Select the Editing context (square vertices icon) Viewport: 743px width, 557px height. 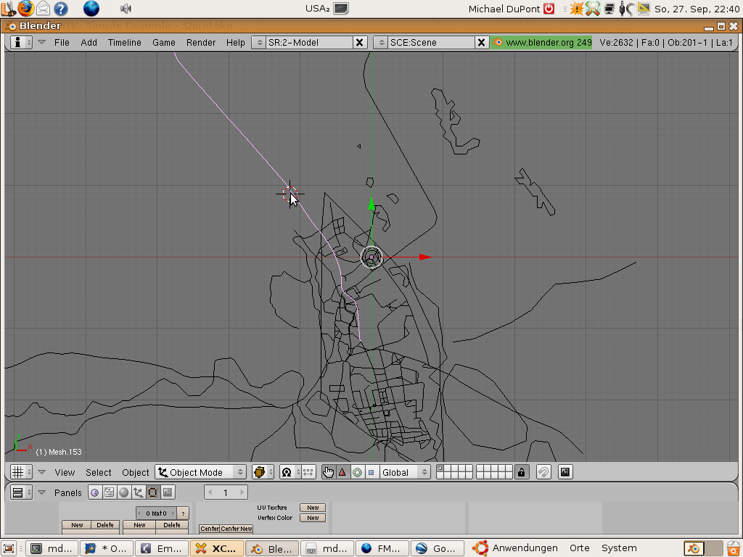(x=152, y=492)
